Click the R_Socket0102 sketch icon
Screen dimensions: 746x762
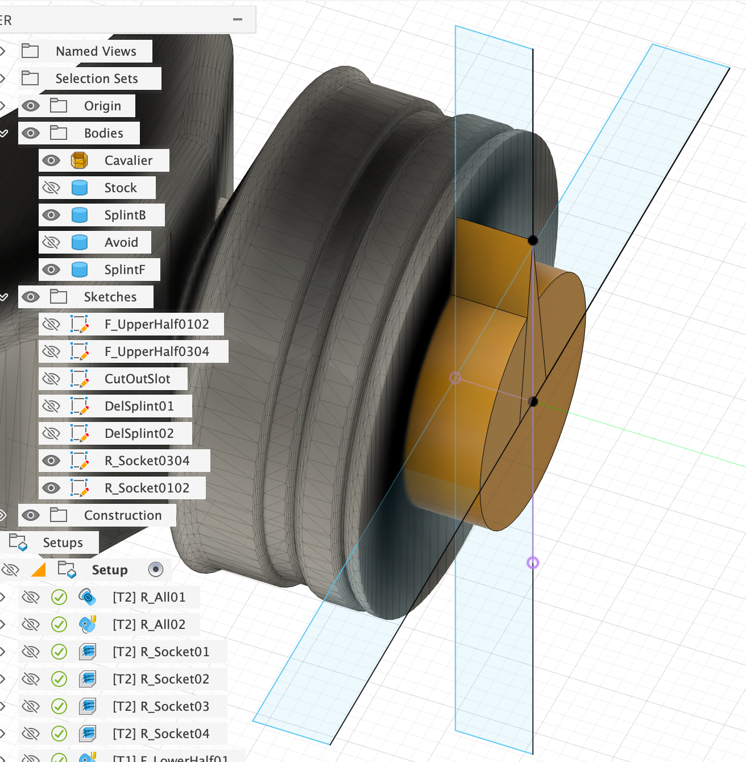click(x=80, y=488)
